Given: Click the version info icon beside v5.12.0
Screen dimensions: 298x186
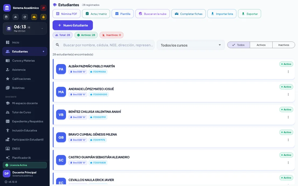Looking at the screenshot, I should coord(6,182).
